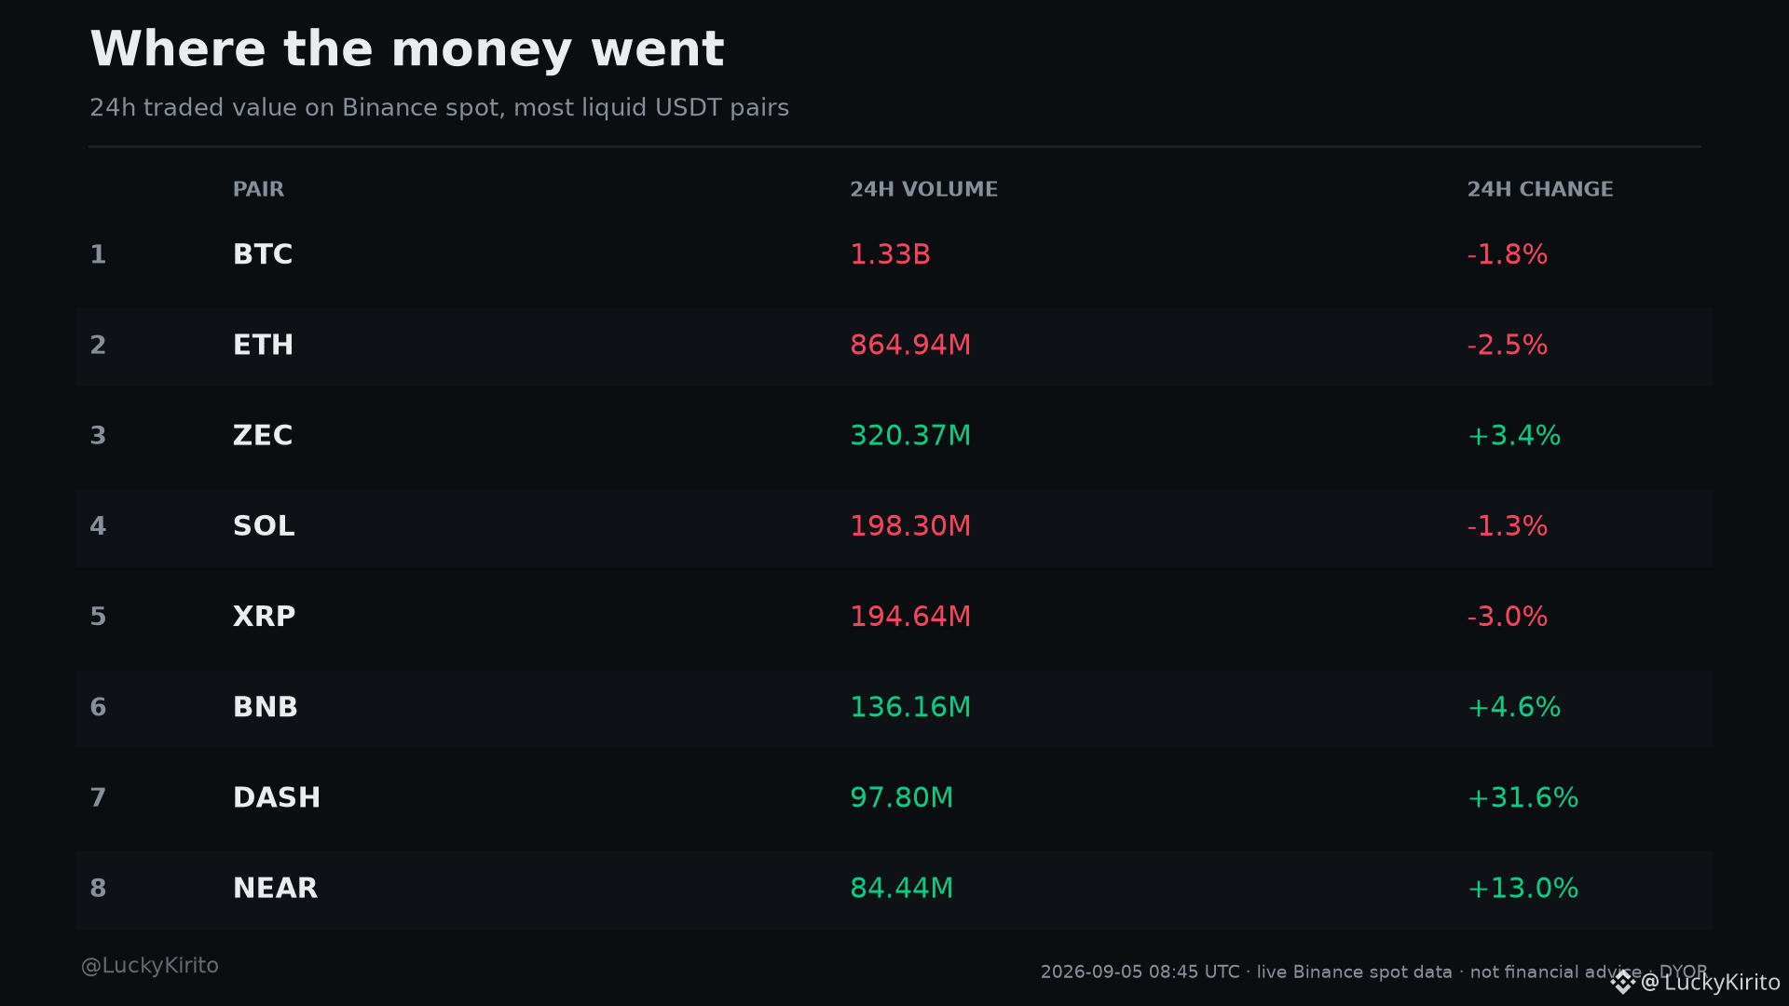Screen dimensions: 1789x1006
Task: Click the Binance logo watermark icon
Action: [x=1623, y=982]
